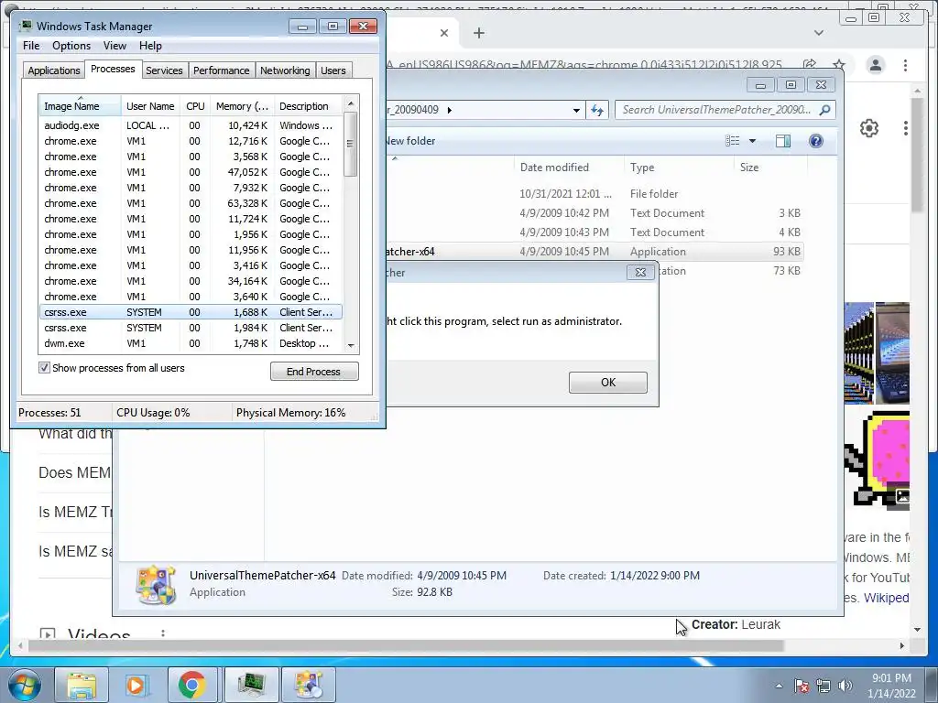Click UniversalThemePatcher taskbar icon

(309, 685)
